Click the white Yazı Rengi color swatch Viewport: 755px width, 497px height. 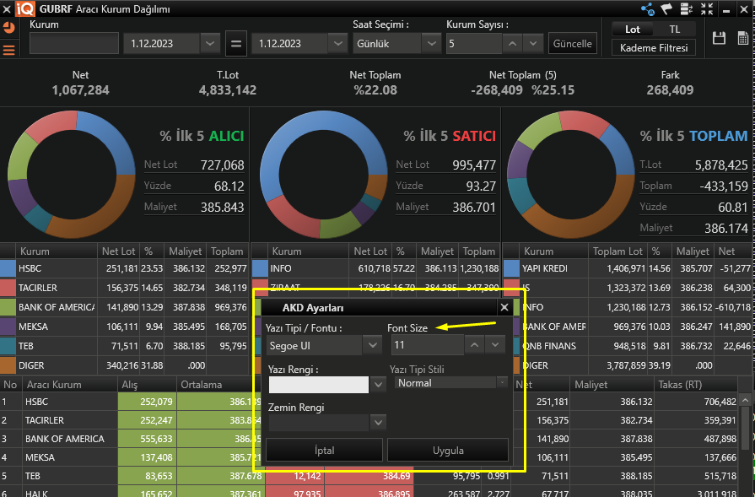click(x=318, y=385)
